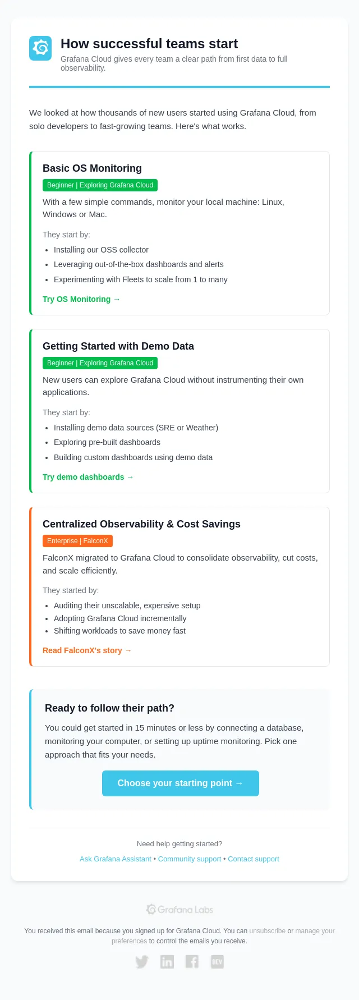This screenshot has width=359, height=1000.
Task: Open the Contact support link
Action: coord(254,859)
